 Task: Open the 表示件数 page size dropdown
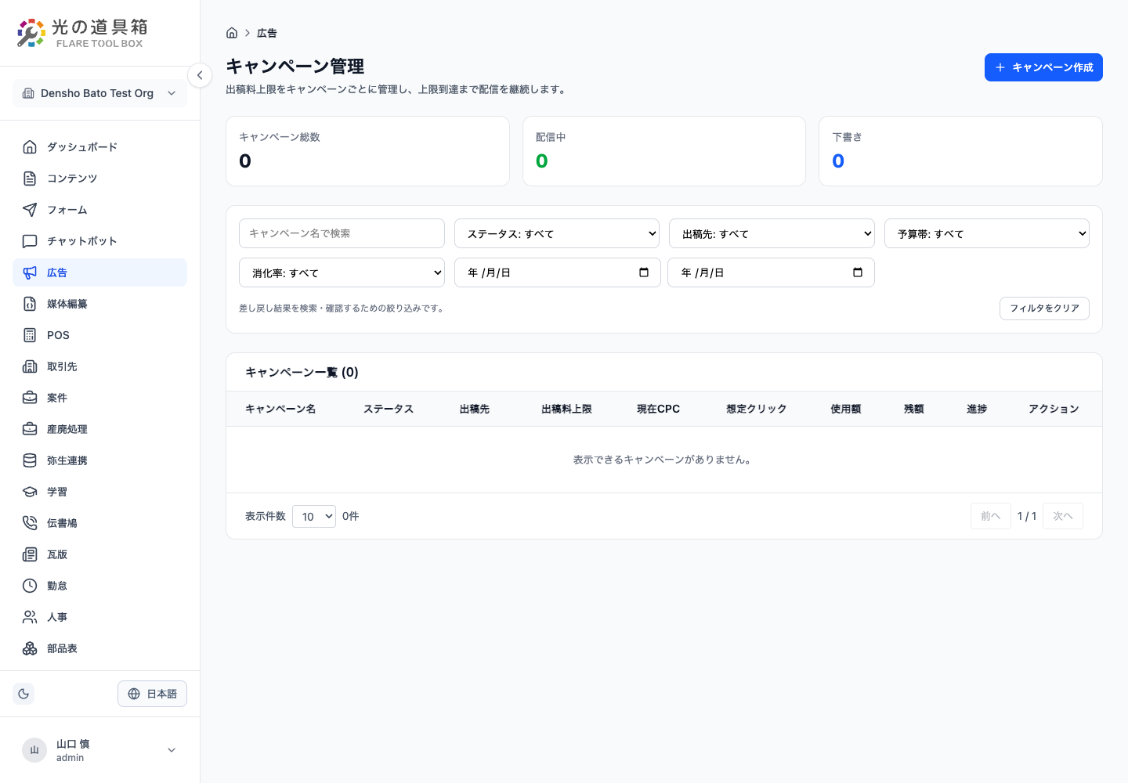coord(314,516)
